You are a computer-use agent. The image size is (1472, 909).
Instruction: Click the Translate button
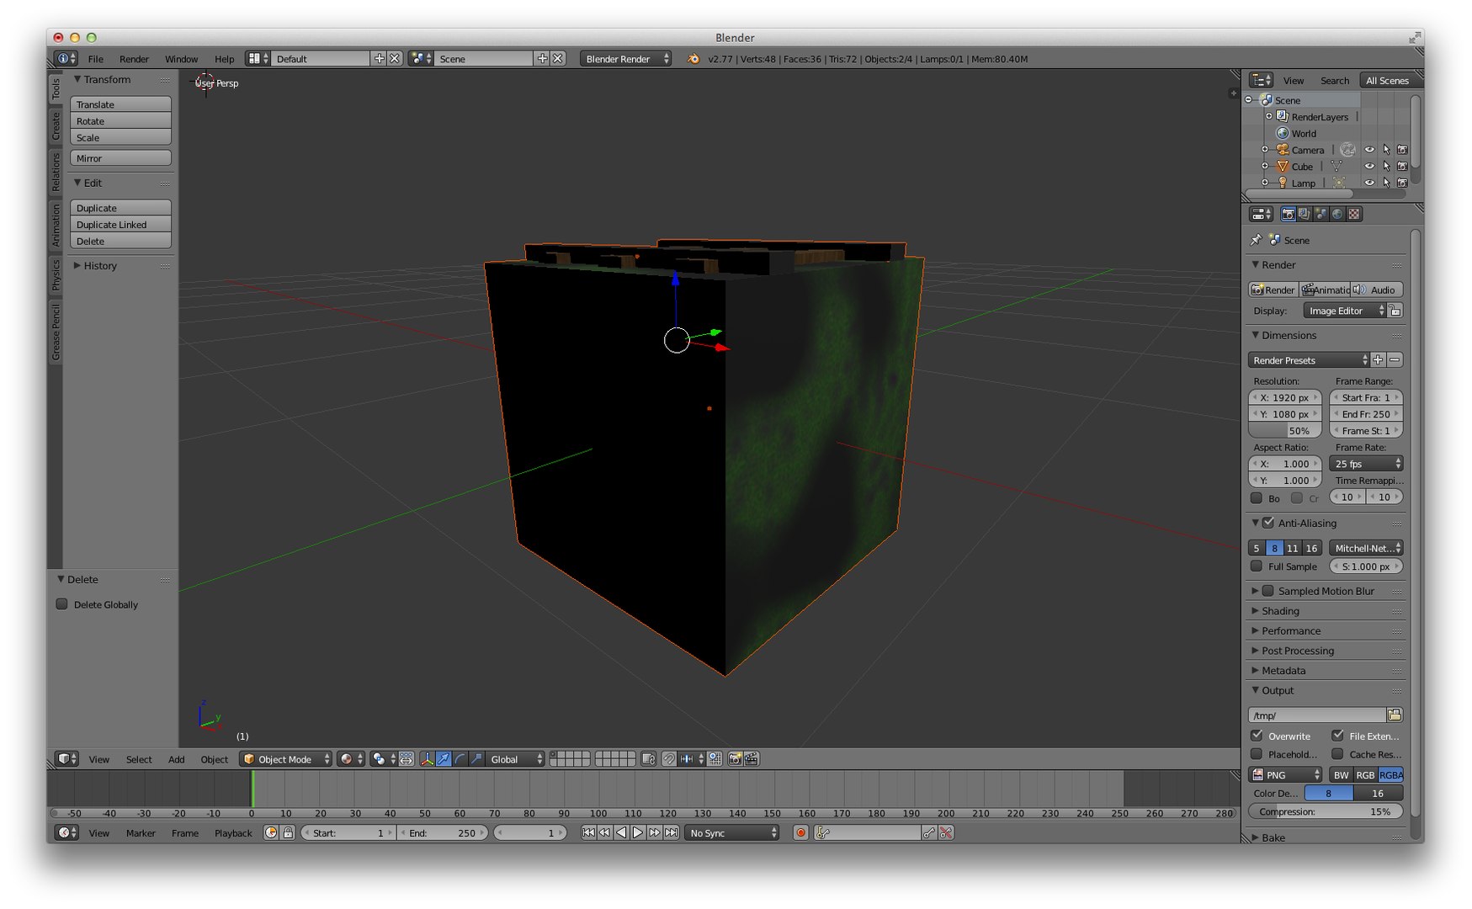[121, 104]
